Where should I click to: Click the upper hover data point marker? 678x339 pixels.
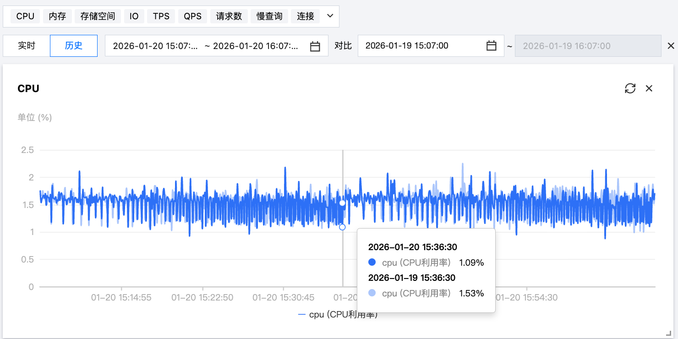[x=342, y=202]
